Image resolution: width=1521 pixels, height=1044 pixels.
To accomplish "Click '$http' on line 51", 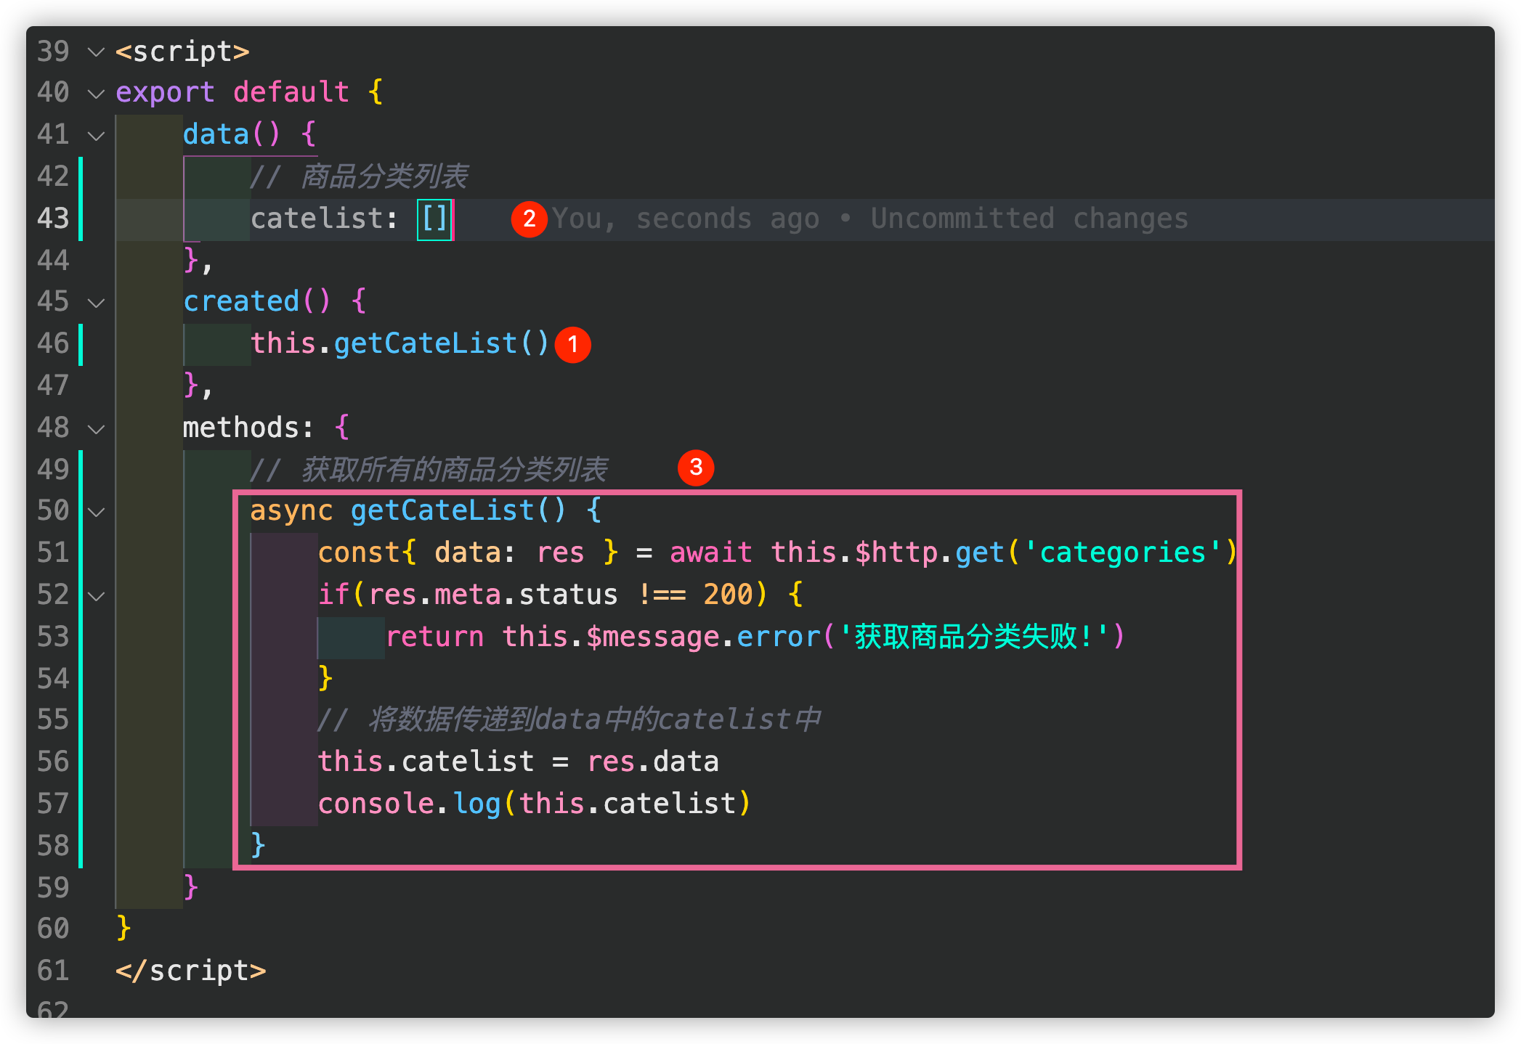I will coord(896,552).
